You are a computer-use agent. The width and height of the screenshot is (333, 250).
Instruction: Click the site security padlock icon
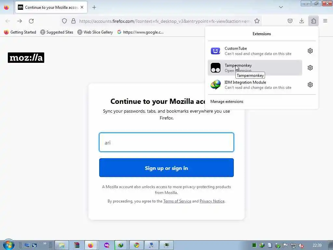point(73,21)
